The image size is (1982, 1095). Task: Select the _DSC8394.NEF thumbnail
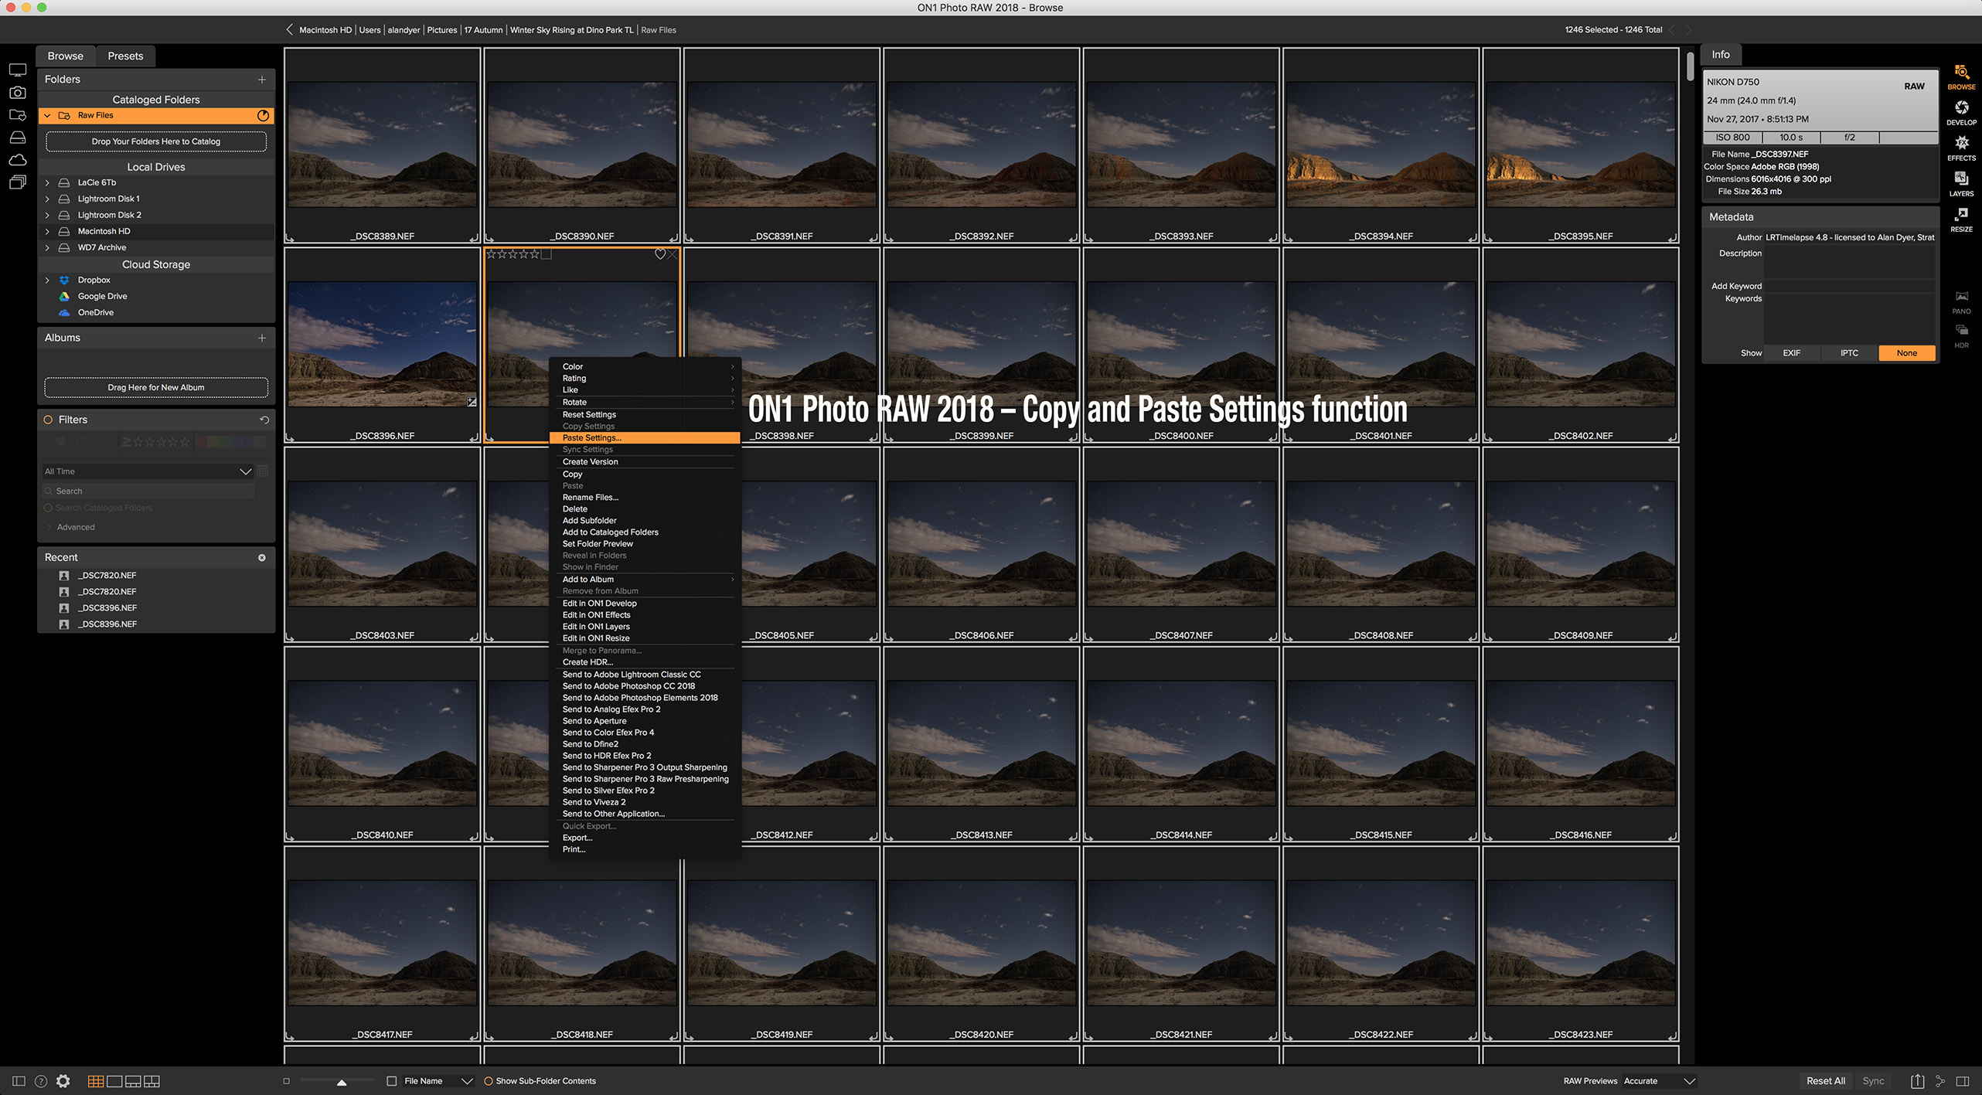pyautogui.click(x=1381, y=145)
